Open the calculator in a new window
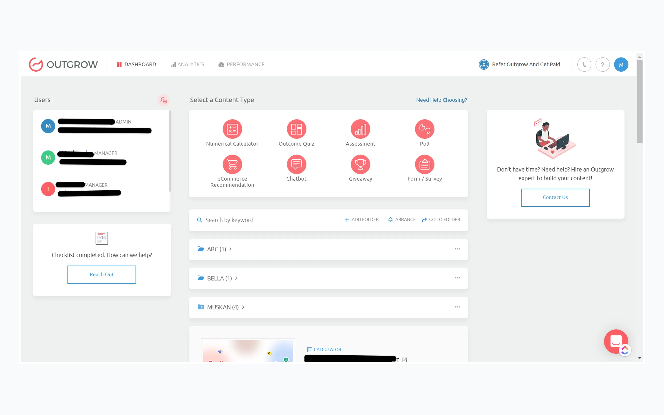The width and height of the screenshot is (664, 415). pos(404,359)
